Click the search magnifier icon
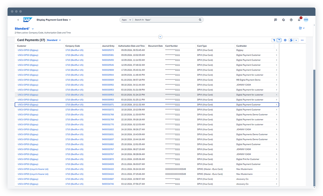 tap(200, 20)
